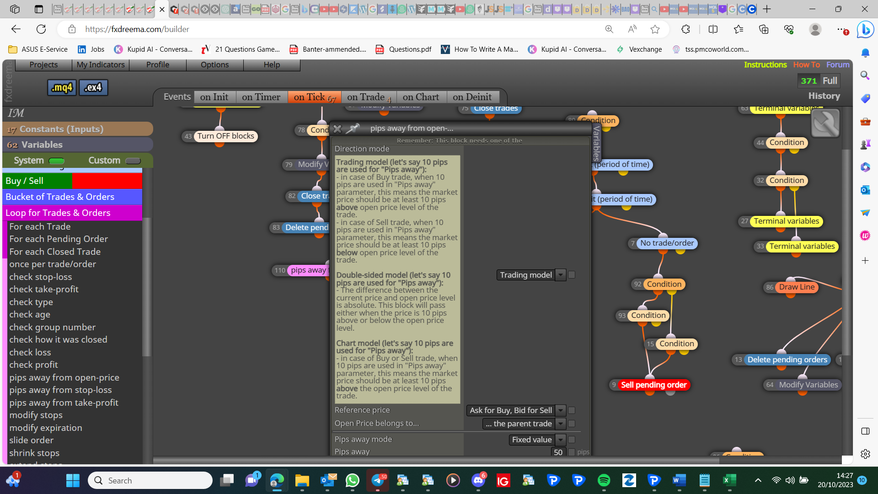Check the Direction mode parameter checkbox
This screenshot has height=494, width=878.
572,275
